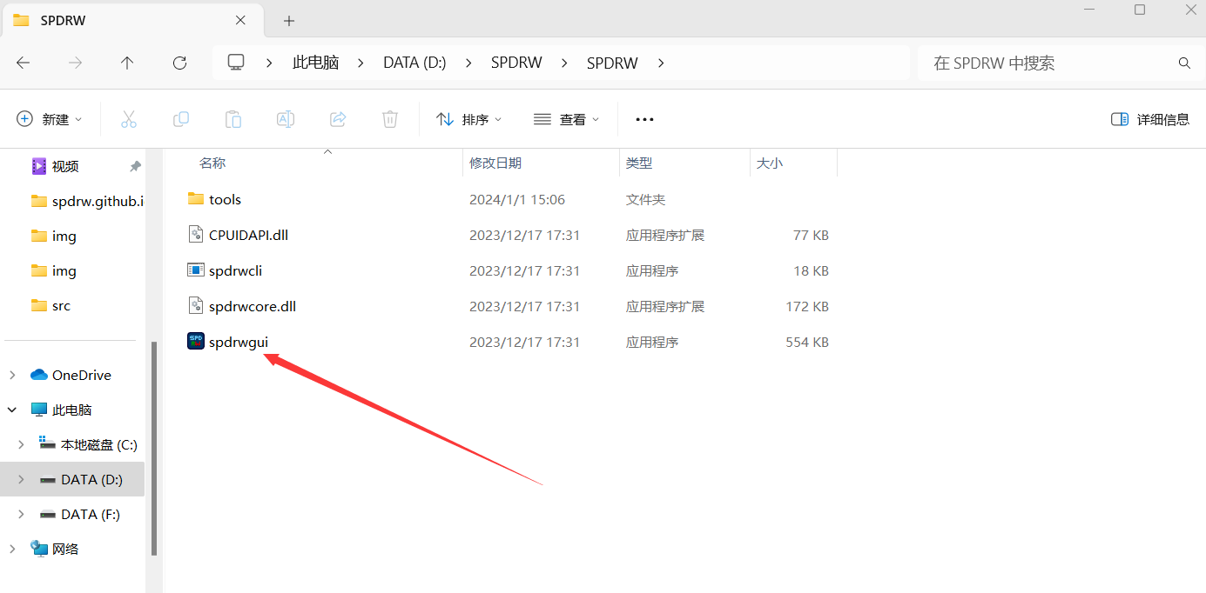The image size is (1206, 593).
Task: Click the Delete trash icon
Action: 390,119
